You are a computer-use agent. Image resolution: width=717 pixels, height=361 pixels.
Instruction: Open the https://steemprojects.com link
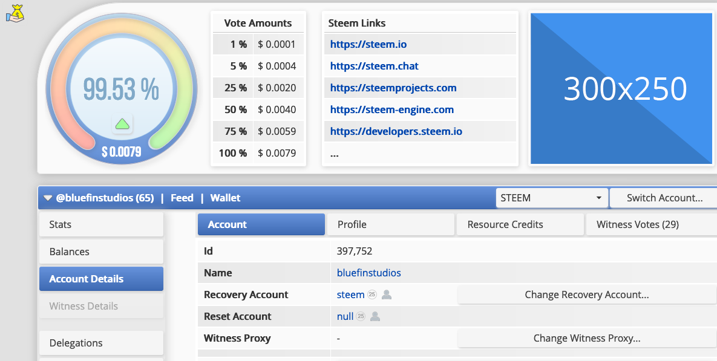[393, 88]
